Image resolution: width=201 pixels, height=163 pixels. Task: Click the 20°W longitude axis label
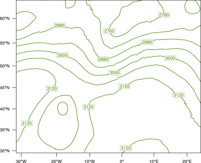click(57, 161)
